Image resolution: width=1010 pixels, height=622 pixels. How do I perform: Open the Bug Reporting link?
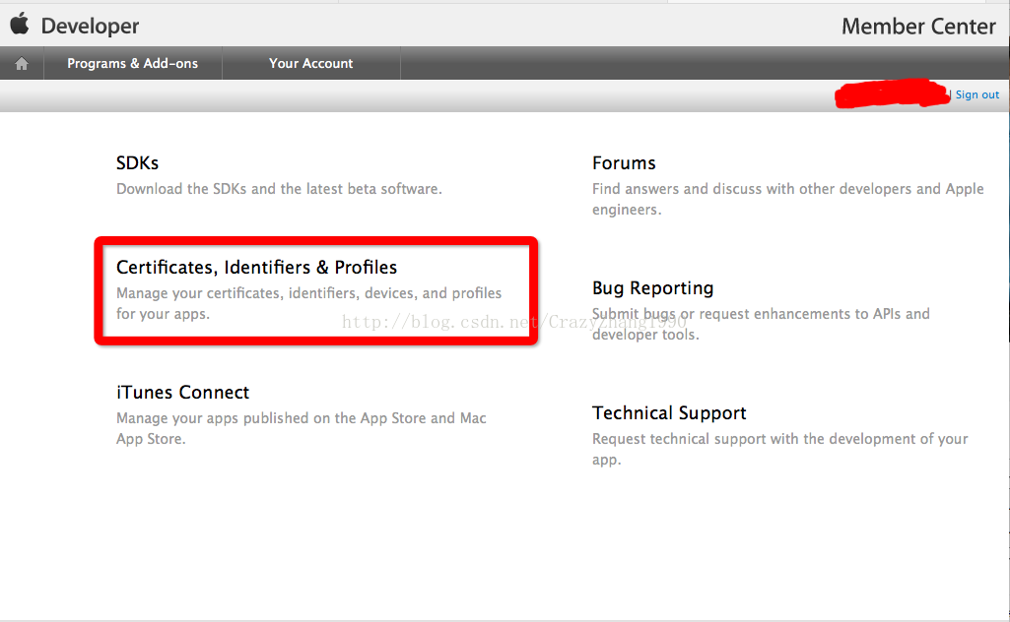point(652,288)
